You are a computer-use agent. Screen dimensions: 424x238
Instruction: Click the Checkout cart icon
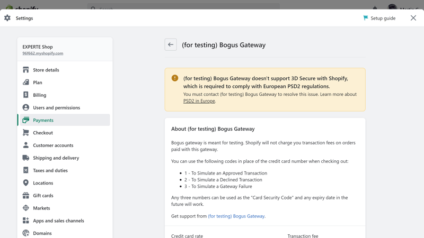[25, 133]
